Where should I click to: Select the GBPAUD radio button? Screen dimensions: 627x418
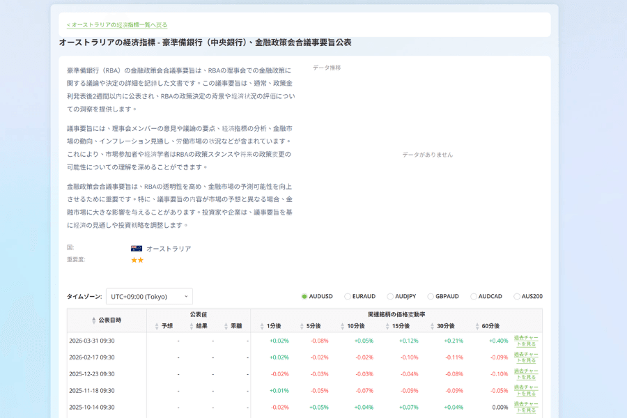pyautogui.click(x=431, y=296)
